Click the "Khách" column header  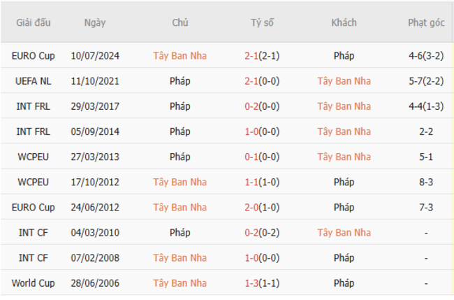(344, 22)
